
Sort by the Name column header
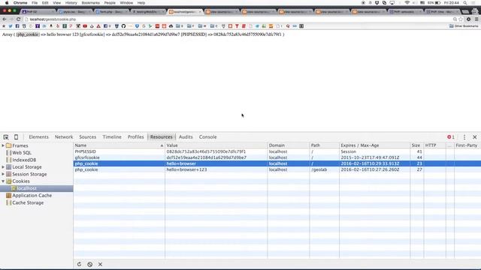click(x=119, y=145)
